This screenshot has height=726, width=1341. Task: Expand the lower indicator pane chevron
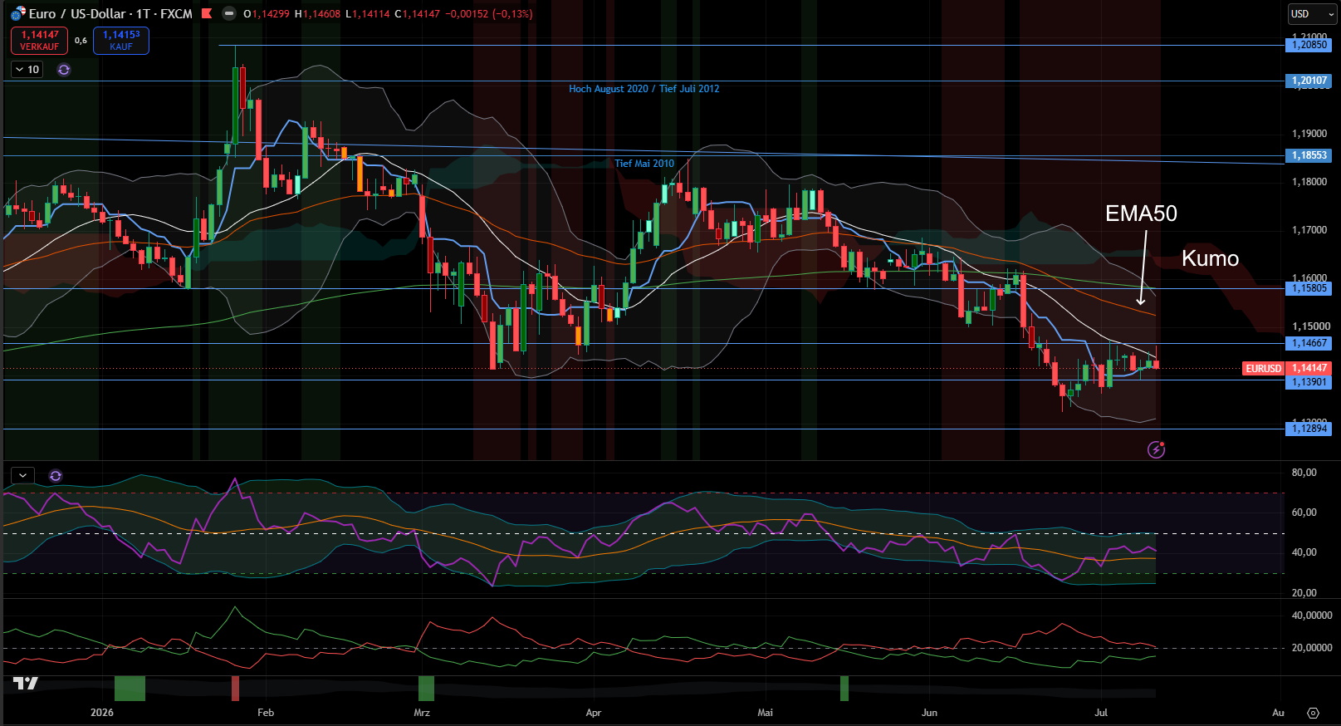(x=22, y=476)
